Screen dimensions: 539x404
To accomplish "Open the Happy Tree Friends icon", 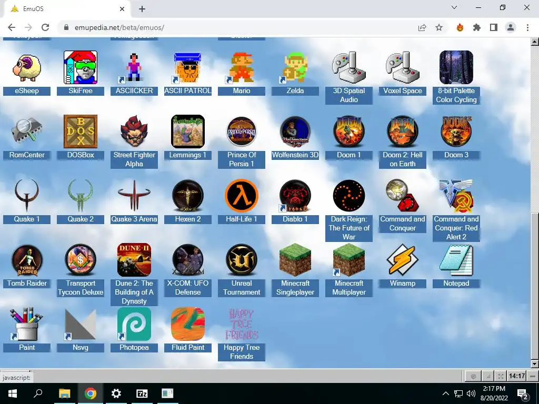I will click(241, 324).
